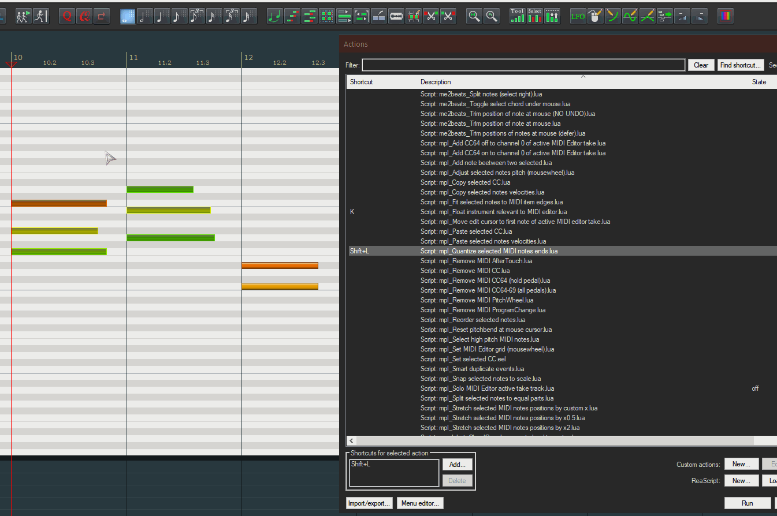
Task: Click the Clear filter button
Action: 701,65
